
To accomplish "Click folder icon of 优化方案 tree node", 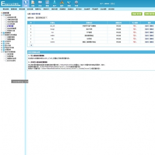I will point(4,45).
